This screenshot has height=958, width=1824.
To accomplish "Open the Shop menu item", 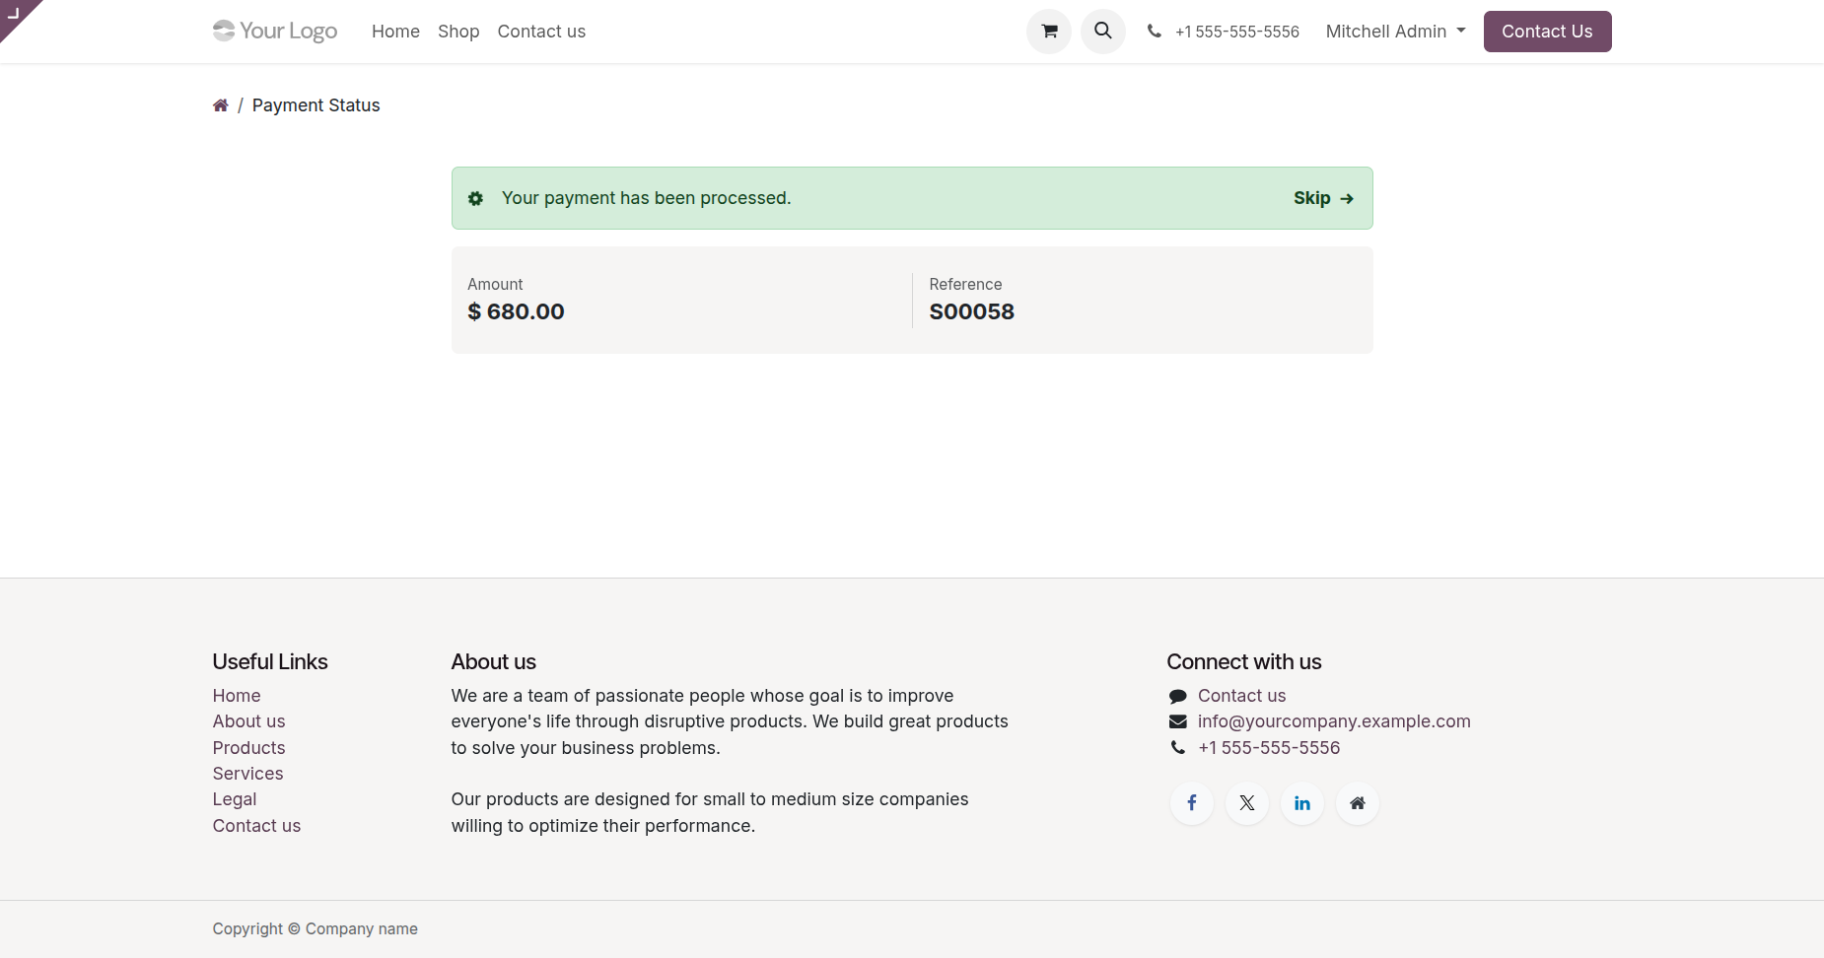I will pos(458,32).
